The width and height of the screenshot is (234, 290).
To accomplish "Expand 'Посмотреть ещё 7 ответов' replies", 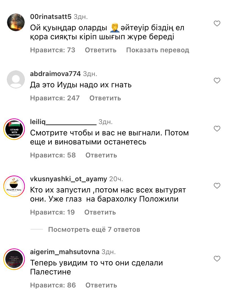I will click(94, 229).
